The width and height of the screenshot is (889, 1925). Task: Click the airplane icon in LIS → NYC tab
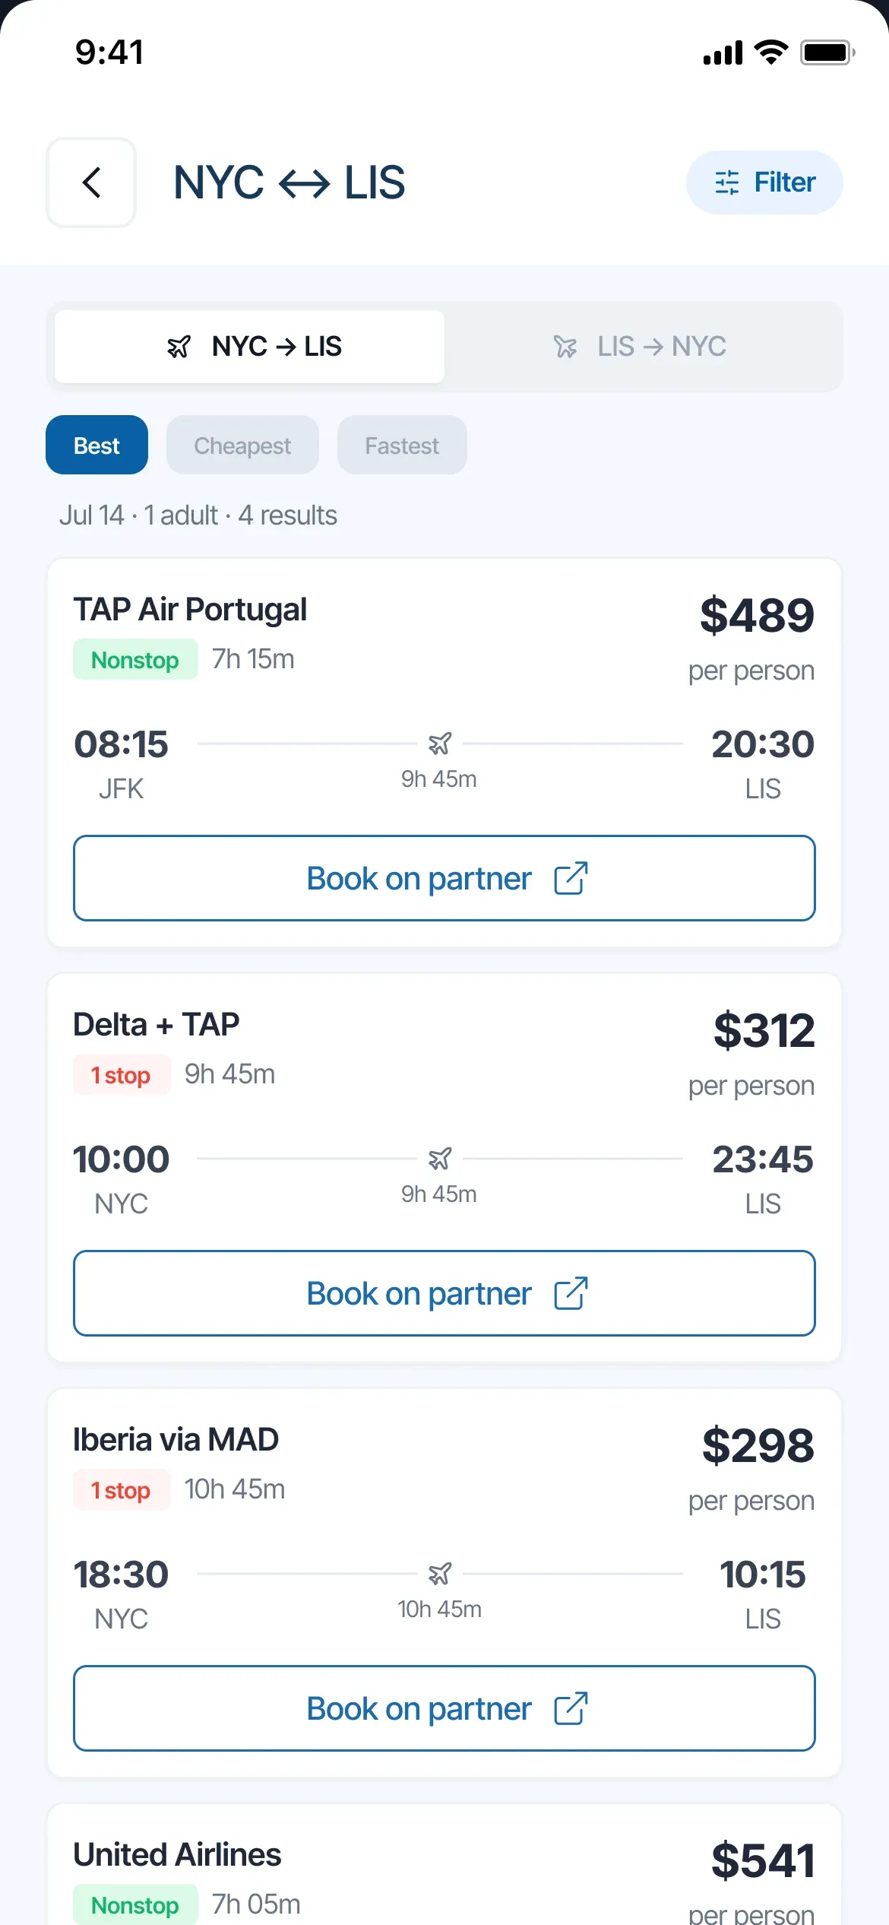[565, 347]
